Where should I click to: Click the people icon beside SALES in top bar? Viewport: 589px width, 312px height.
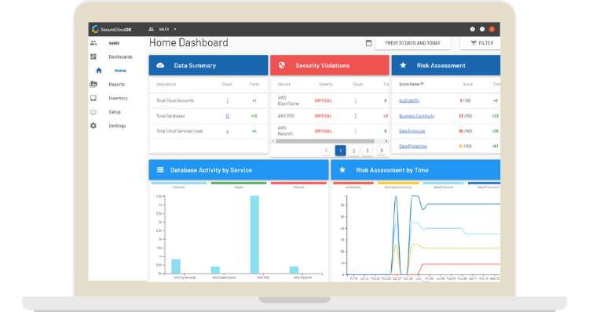pyautogui.click(x=151, y=29)
